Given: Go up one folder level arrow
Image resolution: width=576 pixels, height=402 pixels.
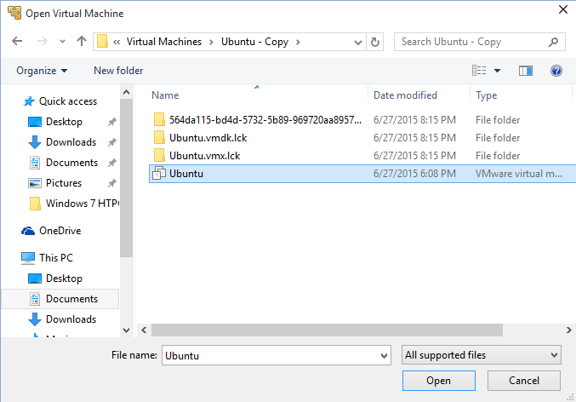Looking at the screenshot, I should pos(82,42).
